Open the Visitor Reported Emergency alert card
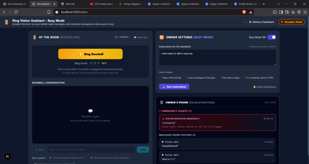The width and height of the screenshot is (309, 164). (217, 123)
